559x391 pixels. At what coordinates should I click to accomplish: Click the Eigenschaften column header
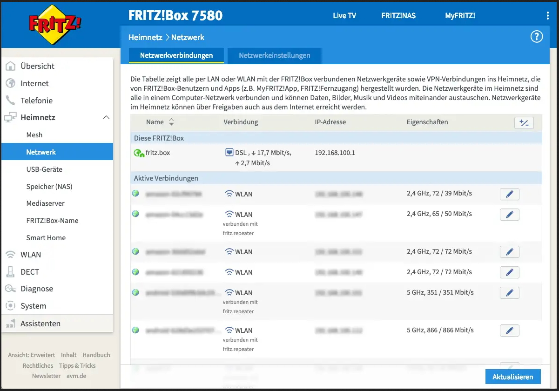(x=427, y=122)
